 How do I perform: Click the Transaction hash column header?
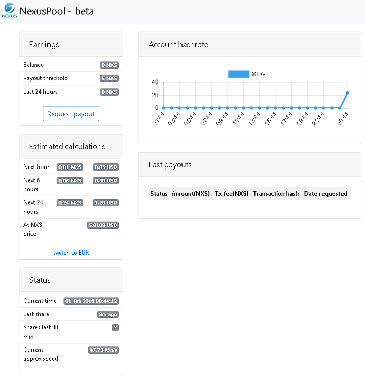pyautogui.click(x=276, y=194)
